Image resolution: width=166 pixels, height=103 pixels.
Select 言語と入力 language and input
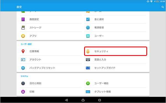pos(115,59)
